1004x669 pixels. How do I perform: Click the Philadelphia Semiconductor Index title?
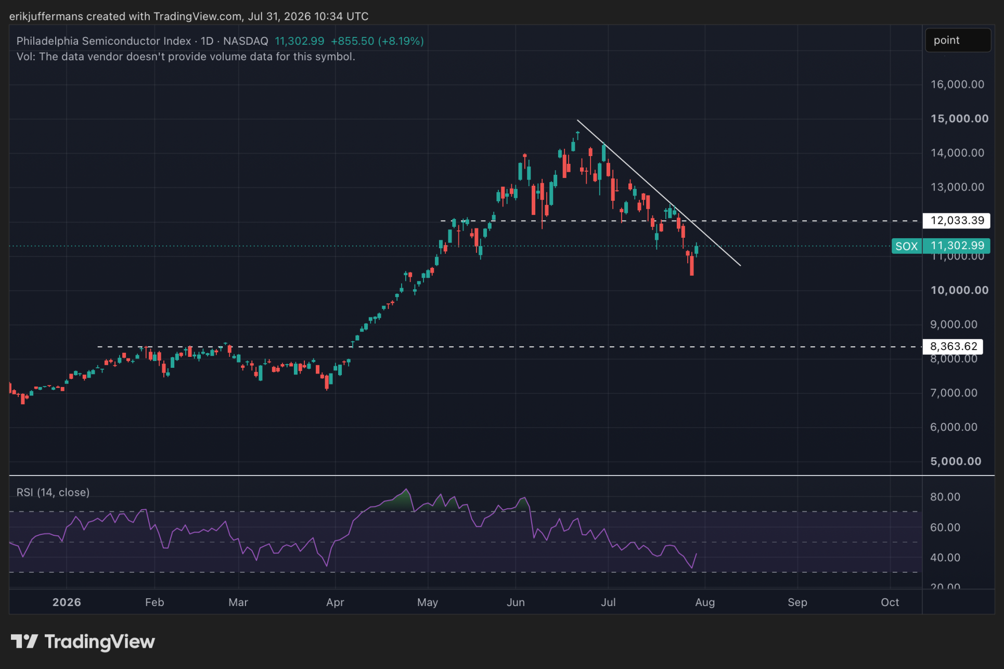pos(104,41)
